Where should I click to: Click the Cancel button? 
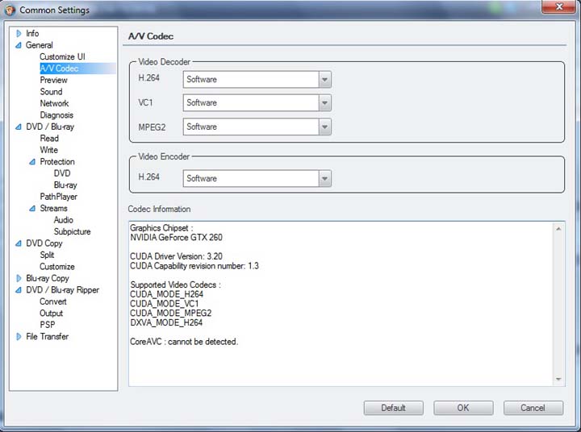pyautogui.click(x=533, y=408)
